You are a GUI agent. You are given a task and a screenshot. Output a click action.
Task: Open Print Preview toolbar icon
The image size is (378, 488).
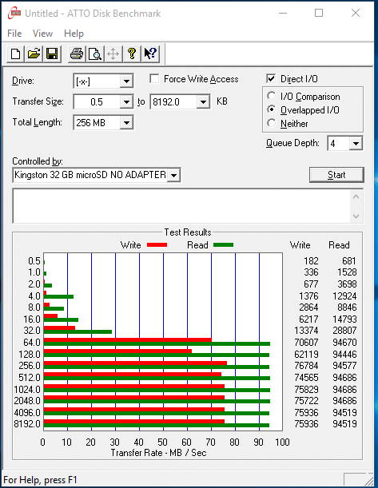click(x=94, y=54)
